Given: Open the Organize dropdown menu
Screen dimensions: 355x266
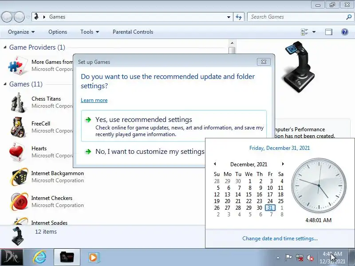Looking at the screenshot, I should [21, 32].
